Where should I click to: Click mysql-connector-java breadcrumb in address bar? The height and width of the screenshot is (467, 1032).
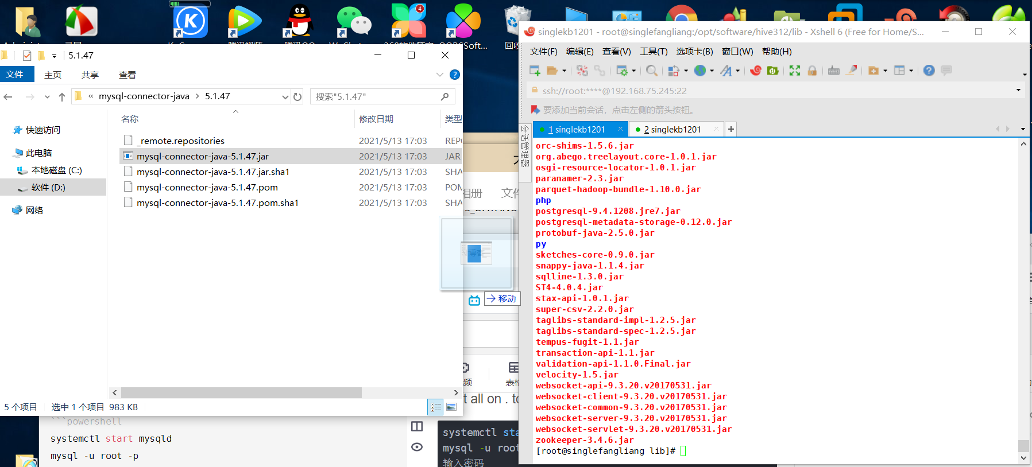tap(144, 96)
